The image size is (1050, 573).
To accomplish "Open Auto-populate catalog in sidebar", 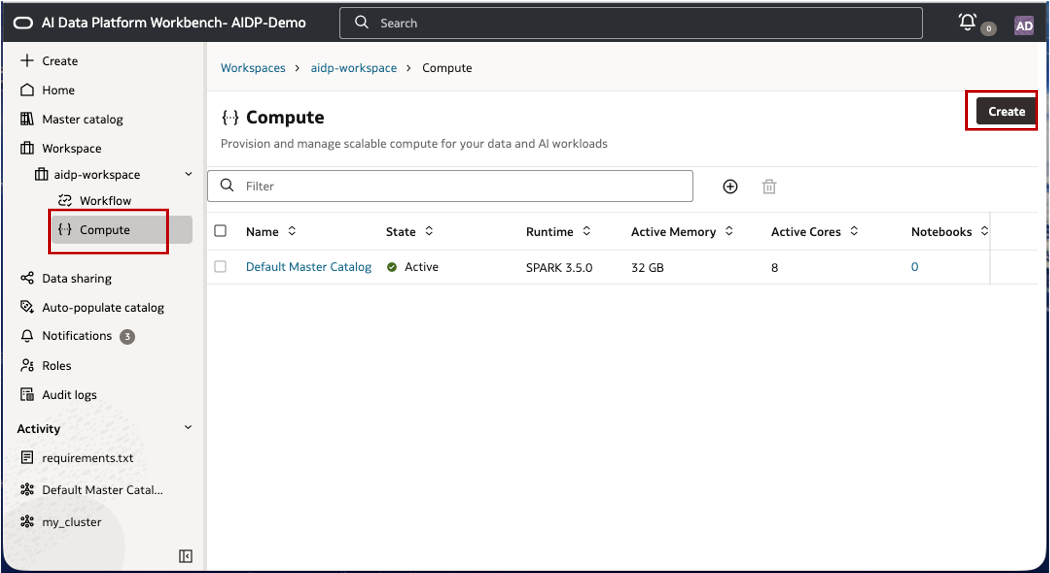I will coord(103,308).
